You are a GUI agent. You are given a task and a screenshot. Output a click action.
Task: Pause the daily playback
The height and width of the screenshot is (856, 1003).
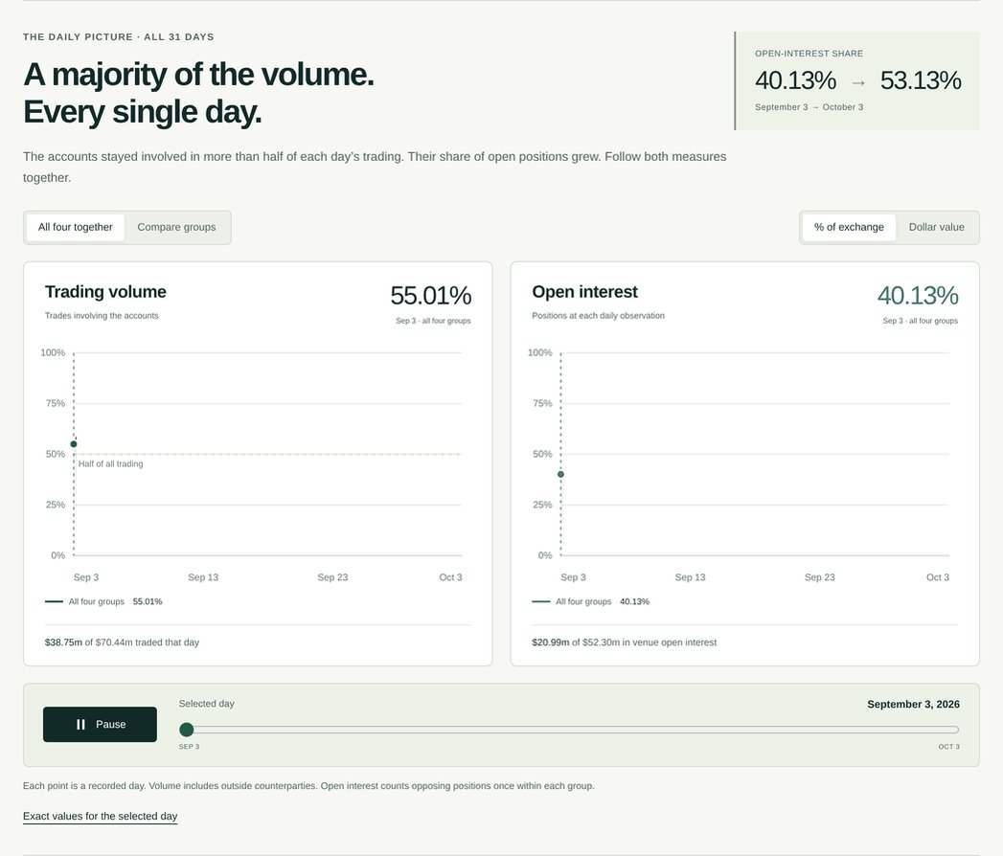tap(100, 724)
